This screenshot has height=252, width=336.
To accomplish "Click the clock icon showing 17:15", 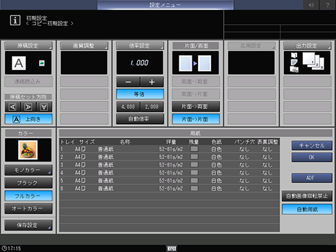I will coord(5,248).
